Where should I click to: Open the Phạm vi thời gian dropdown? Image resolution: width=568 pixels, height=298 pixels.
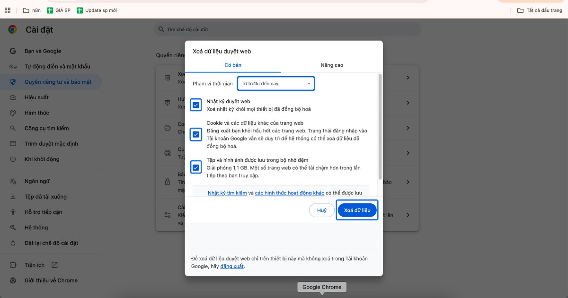(276, 84)
